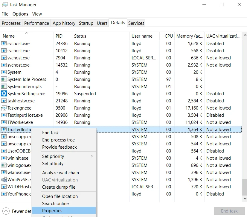Open the View menu

tap(37, 14)
